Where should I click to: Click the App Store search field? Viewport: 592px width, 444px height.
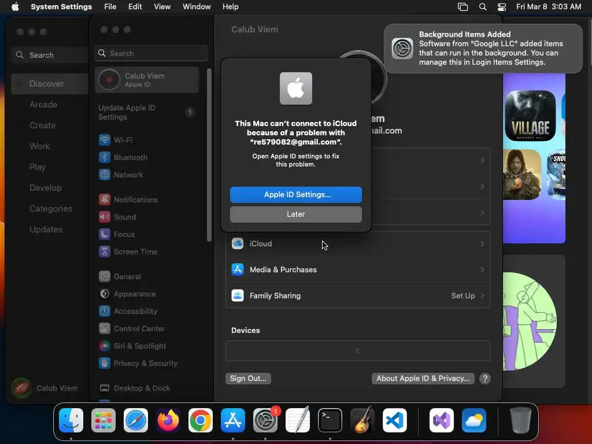50,55
